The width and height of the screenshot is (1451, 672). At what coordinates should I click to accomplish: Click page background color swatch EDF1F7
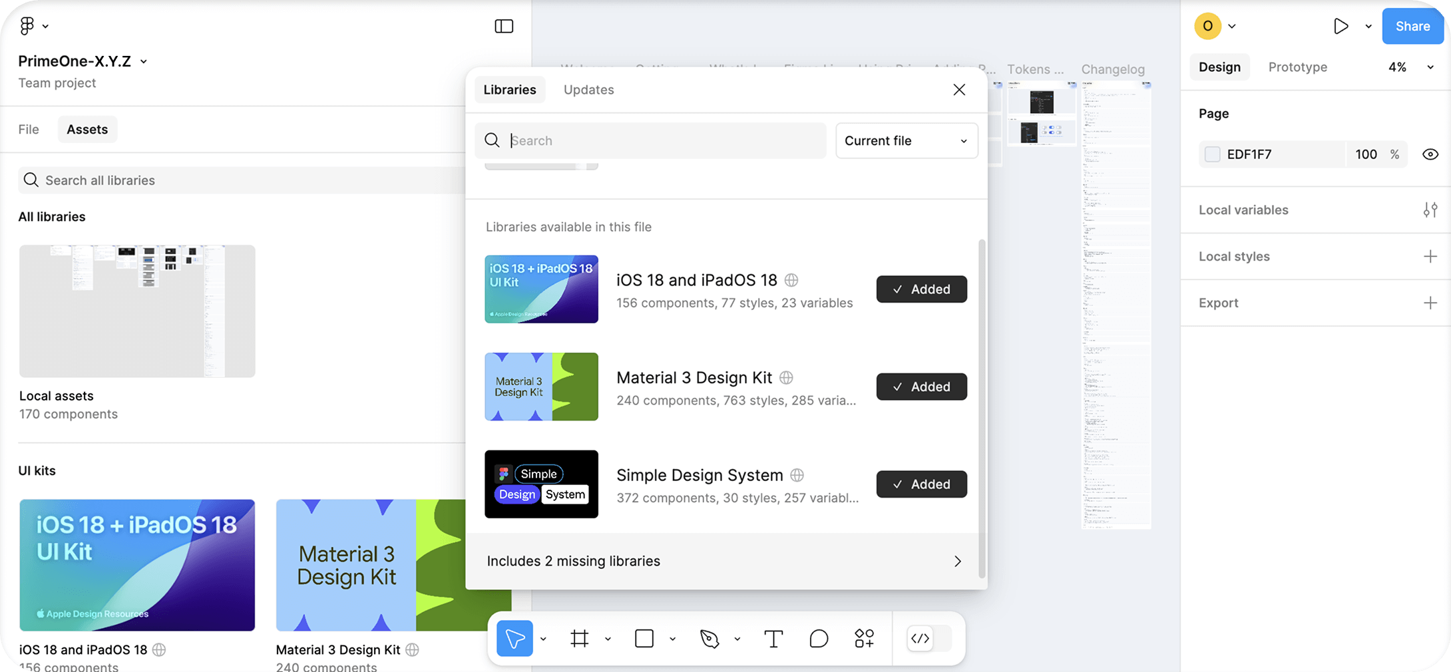[x=1212, y=154]
